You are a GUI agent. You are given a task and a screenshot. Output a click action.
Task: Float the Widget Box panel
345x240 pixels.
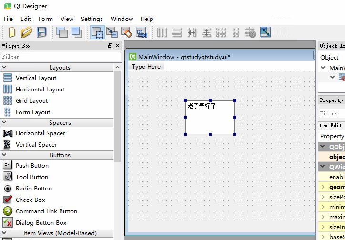click(110, 46)
